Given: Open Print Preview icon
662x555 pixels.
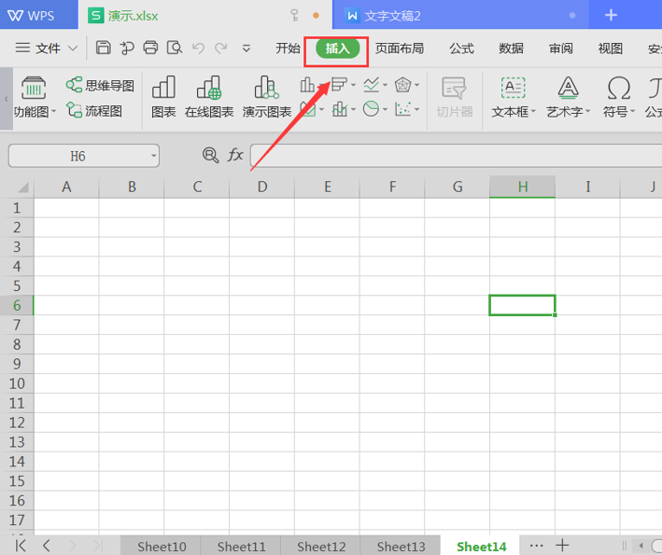Looking at the screenshot, I should click(175, 49).
